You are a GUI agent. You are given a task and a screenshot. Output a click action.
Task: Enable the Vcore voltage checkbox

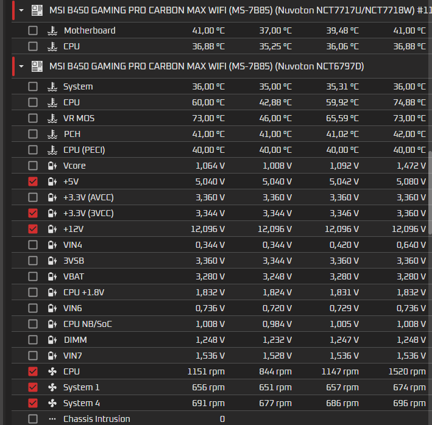click(33, 166)
